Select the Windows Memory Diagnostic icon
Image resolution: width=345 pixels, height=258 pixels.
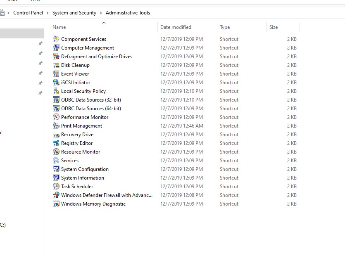[56, 204]
